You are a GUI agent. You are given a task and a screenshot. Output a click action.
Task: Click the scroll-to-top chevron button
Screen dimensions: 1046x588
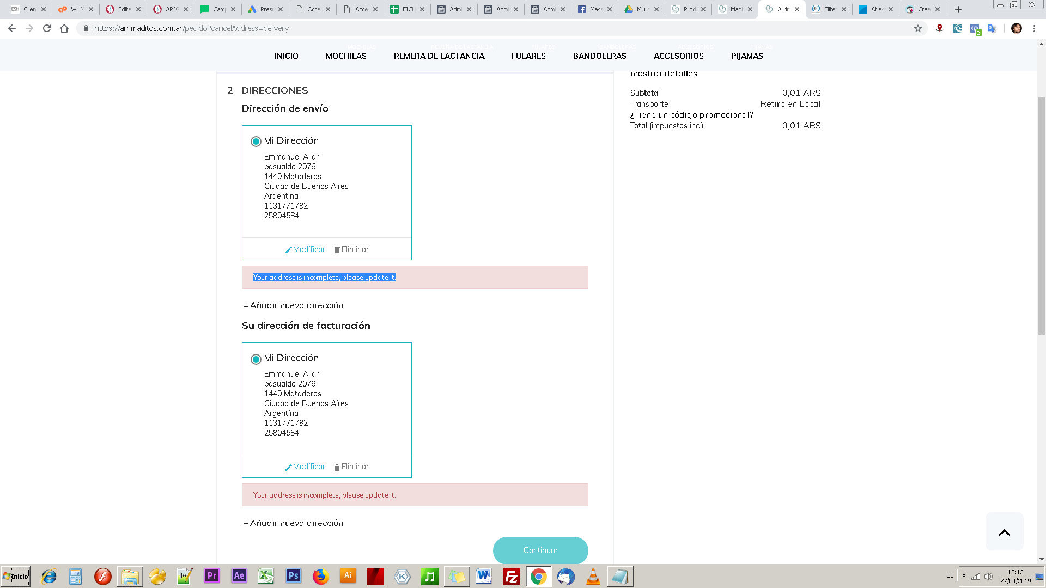(1004, 532)
